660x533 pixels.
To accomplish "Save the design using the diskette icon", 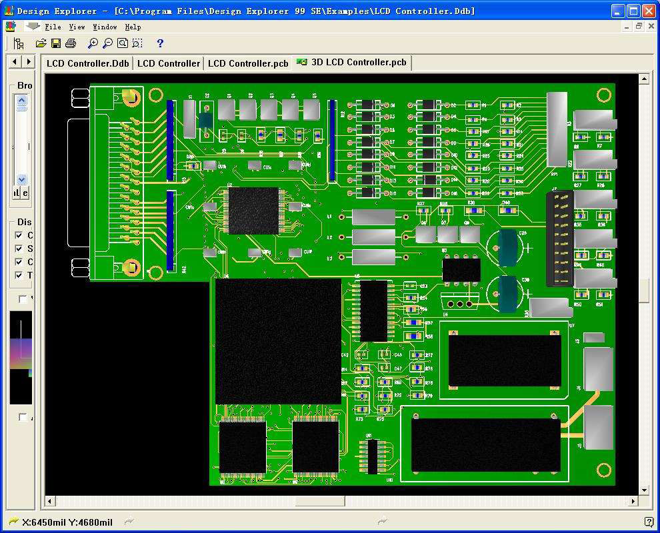I will 56,43.
